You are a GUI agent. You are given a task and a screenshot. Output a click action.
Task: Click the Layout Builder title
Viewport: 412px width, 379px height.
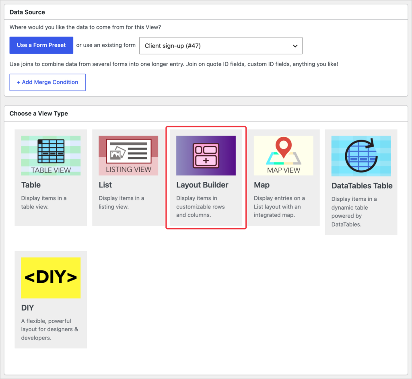tap(202, 185)
